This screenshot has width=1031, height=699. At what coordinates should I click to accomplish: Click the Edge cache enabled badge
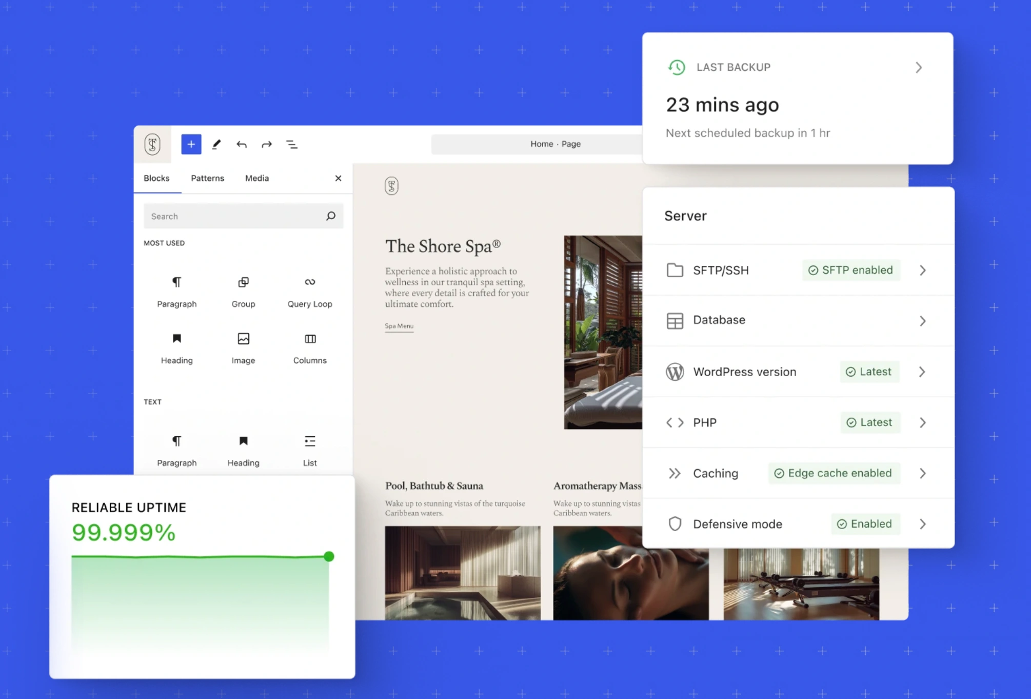pos(834,473)
